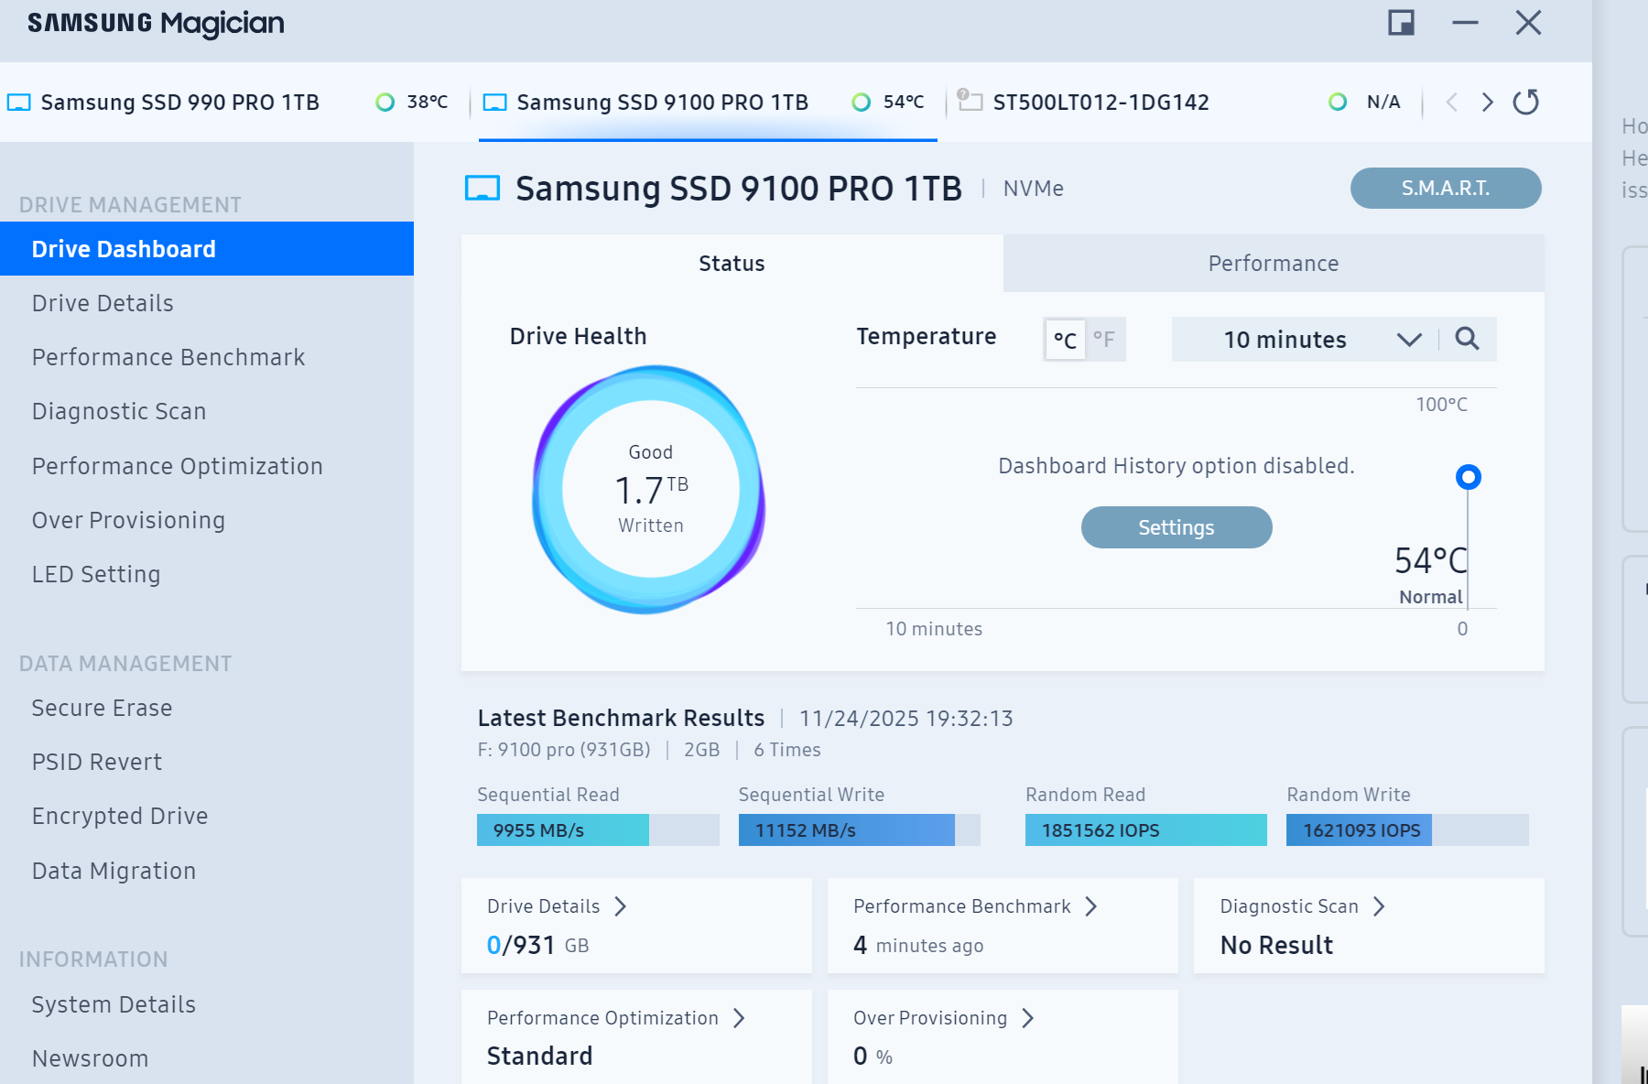Image resolution: width=1648 pixels, height=1084 pixels.
Task: Click the Random Read result bar
Action: tap(1146, 829)
